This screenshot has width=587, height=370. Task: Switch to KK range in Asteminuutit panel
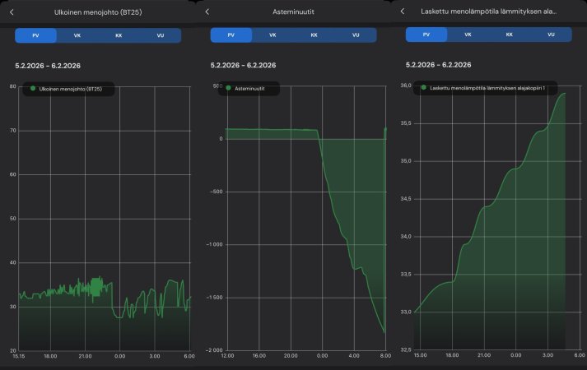click(x=314, y=35)
